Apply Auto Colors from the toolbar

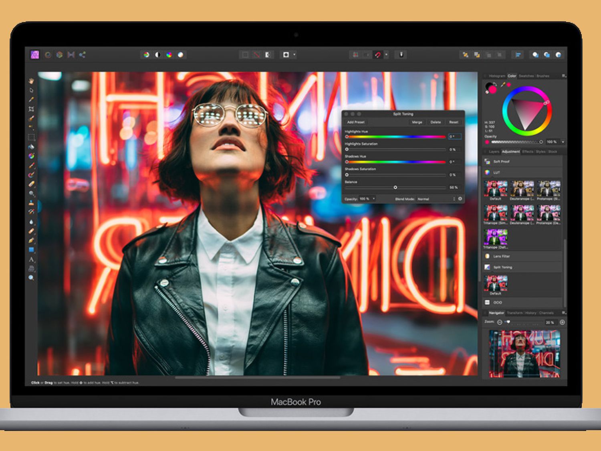(169, 55)
